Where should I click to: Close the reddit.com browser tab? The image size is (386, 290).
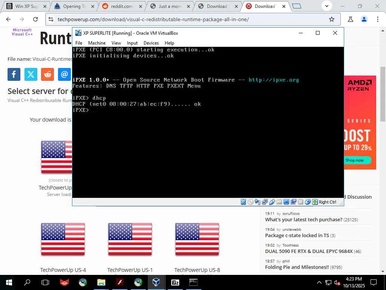coord(141,6)
